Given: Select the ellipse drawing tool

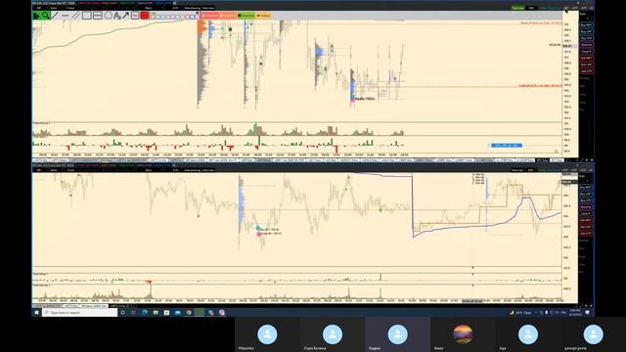Looking at the screenshot, I should point(108,16).
